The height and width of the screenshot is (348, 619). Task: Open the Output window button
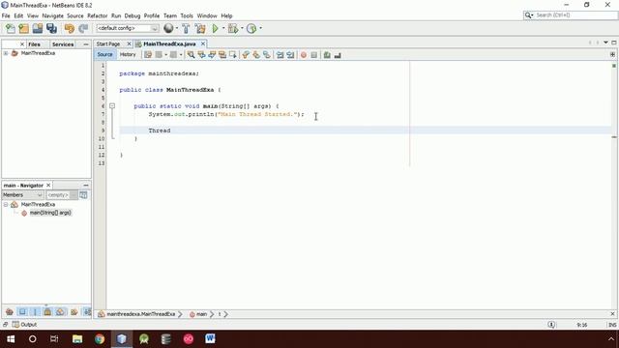pos(24,325)
